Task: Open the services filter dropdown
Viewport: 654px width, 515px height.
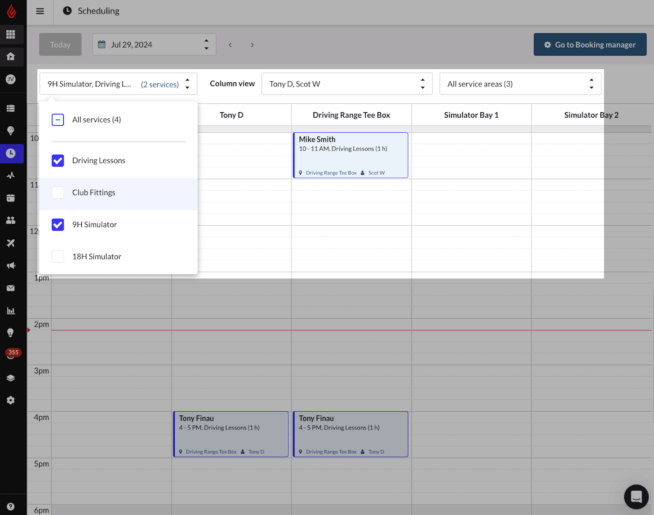Action: [x=118, y=84]
